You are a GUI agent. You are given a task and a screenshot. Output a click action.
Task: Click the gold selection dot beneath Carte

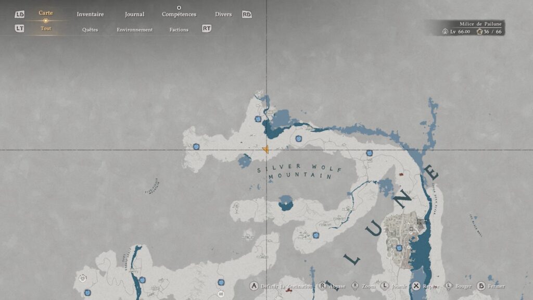pos(46,21)
